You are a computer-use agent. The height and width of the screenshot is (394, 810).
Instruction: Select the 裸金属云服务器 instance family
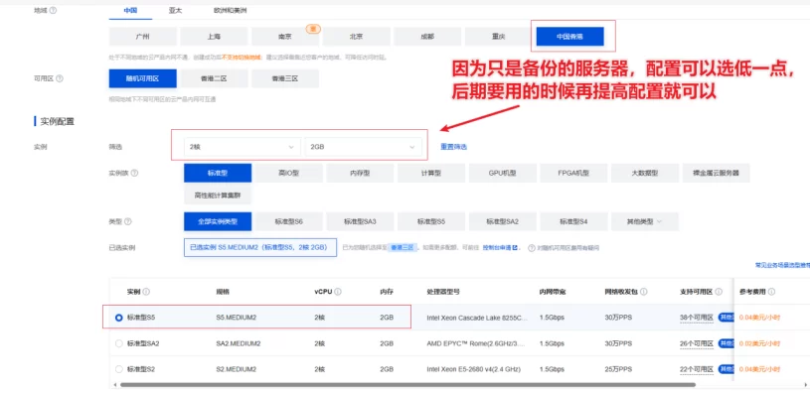[716, 174]
